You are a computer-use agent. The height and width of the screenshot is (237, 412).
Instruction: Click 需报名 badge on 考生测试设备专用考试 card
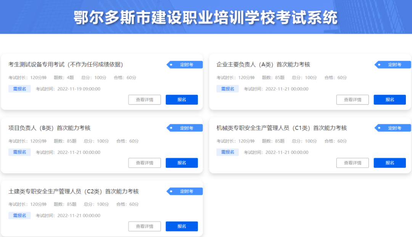point(19,89)
